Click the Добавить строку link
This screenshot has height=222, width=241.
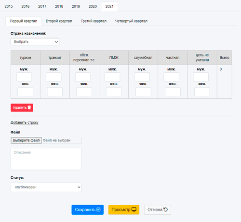(25, 122)
